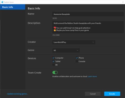Click the Creator dropdown chevron arrow
The width and height of the screenshot is (125, 98).
tap(93, 42)
